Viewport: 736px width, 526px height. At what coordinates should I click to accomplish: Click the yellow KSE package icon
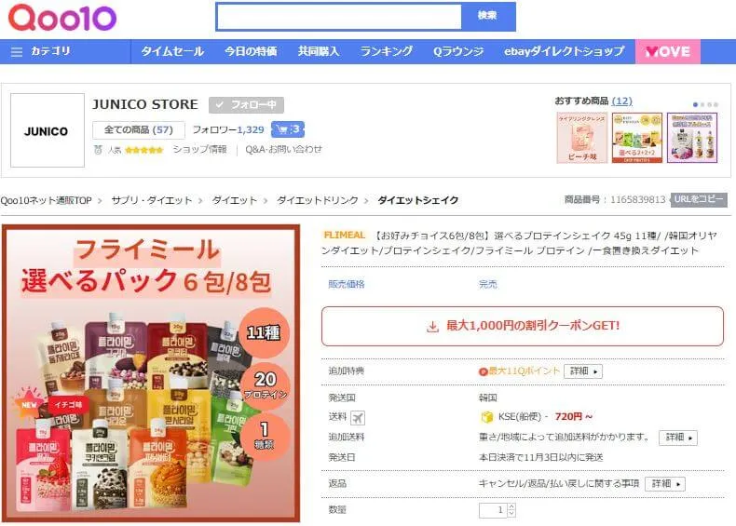pos(486,417)
